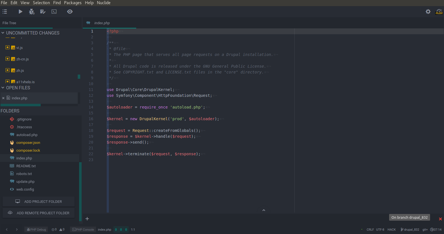Open settings gear icon at top right
This screenshot has height=234, width=444.
pyautogui.click(x=428, y=12)
